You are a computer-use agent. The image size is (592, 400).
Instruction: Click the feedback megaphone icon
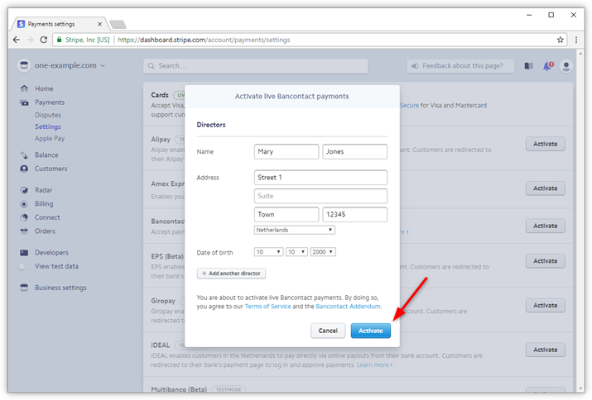tap(415, 66)
